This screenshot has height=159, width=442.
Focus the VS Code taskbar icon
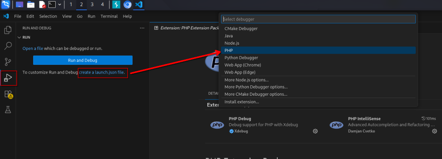138,5
